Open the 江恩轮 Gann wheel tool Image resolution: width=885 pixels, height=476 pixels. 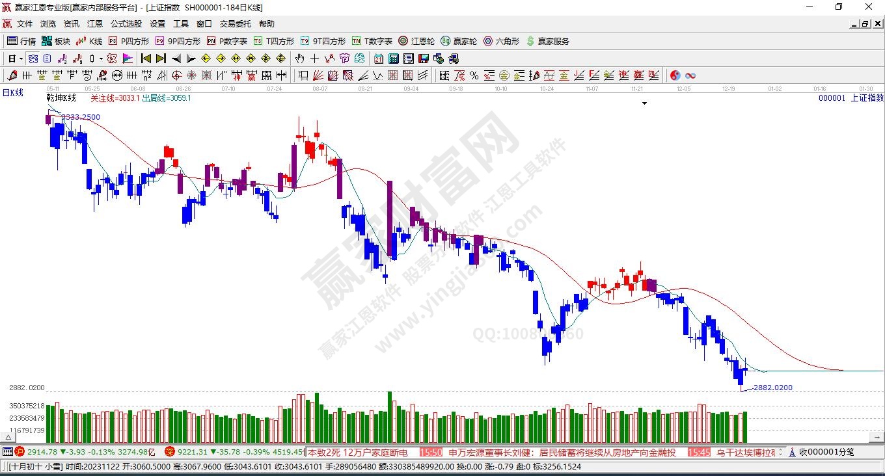(416, 41)
